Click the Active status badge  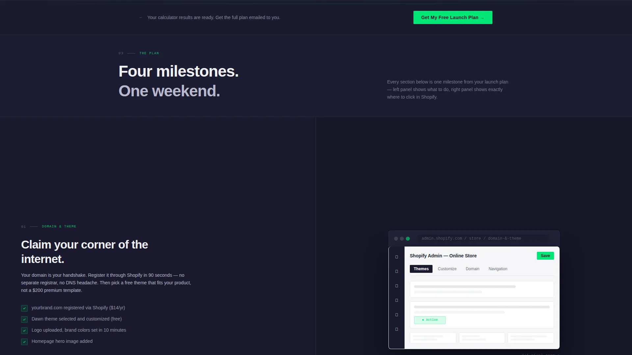[x=430, y=320]
